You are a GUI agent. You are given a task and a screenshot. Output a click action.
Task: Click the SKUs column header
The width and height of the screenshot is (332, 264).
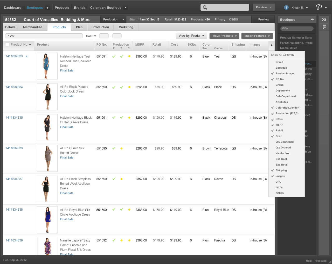[192, 45]
